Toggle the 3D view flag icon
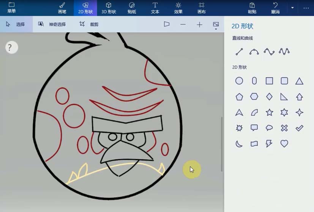The width and height of the screenshot is (314, 212). 167,24
